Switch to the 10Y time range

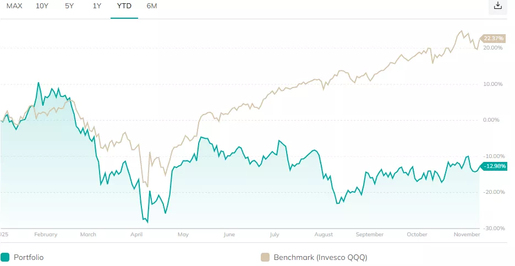42,6
